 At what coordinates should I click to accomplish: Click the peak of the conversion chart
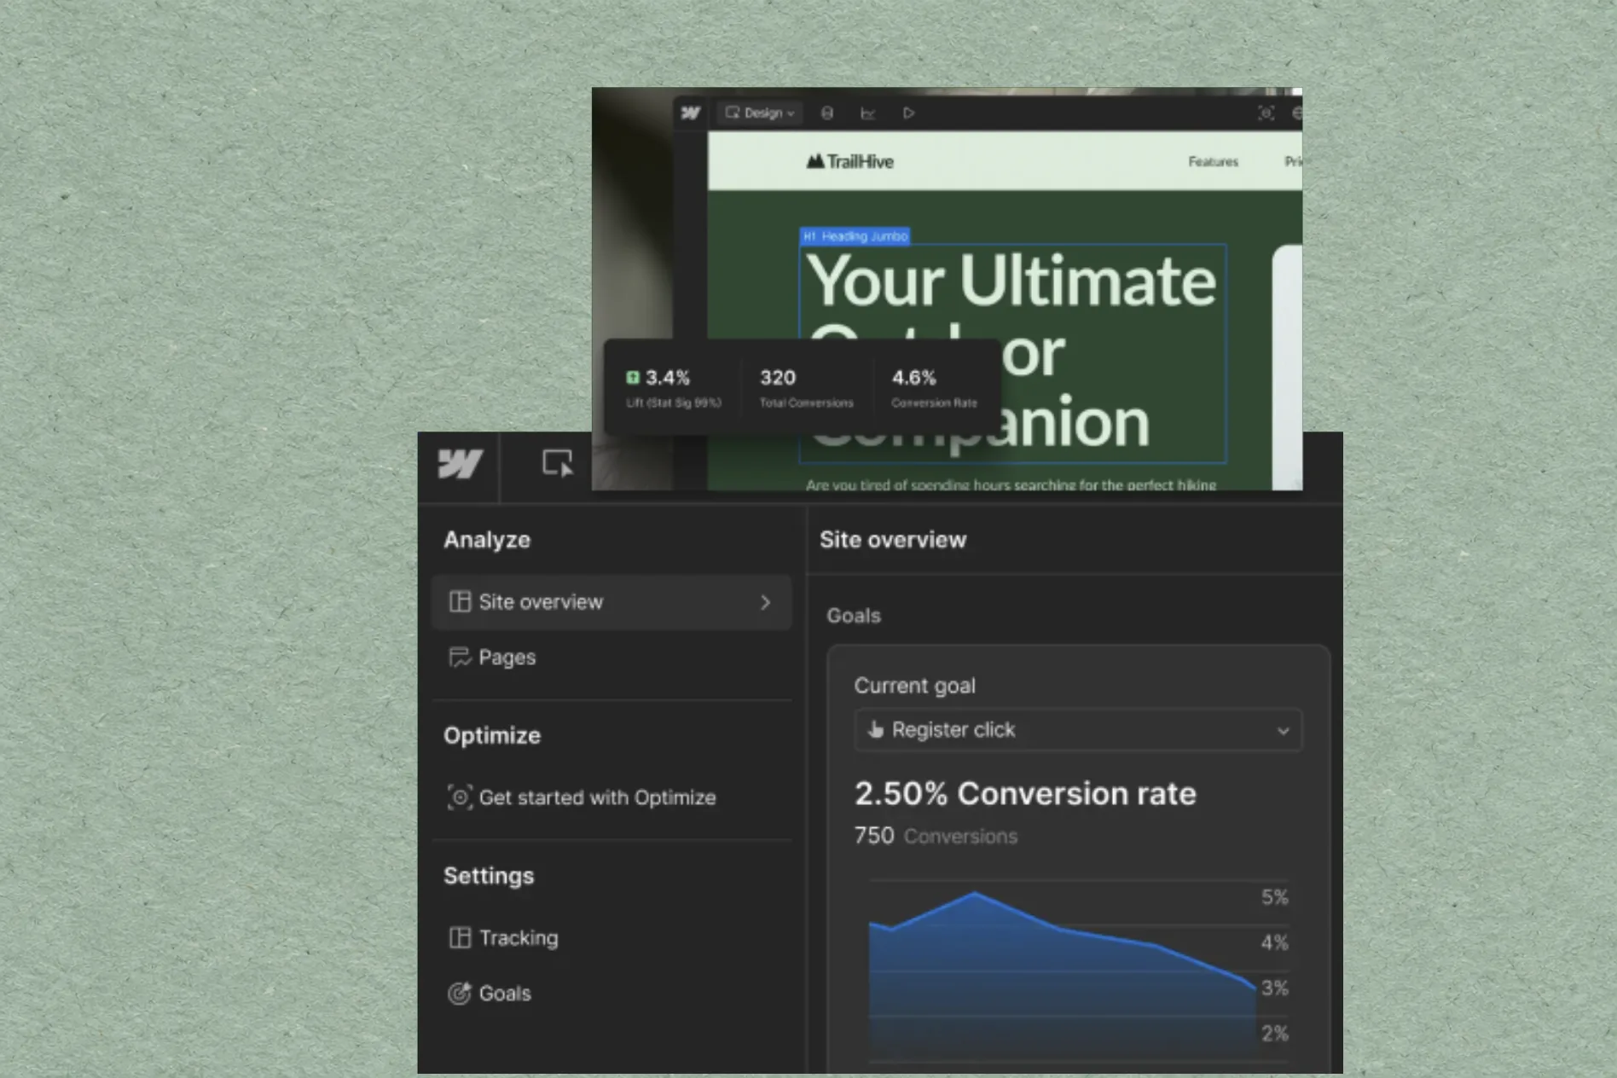click(x=975, y=893)
